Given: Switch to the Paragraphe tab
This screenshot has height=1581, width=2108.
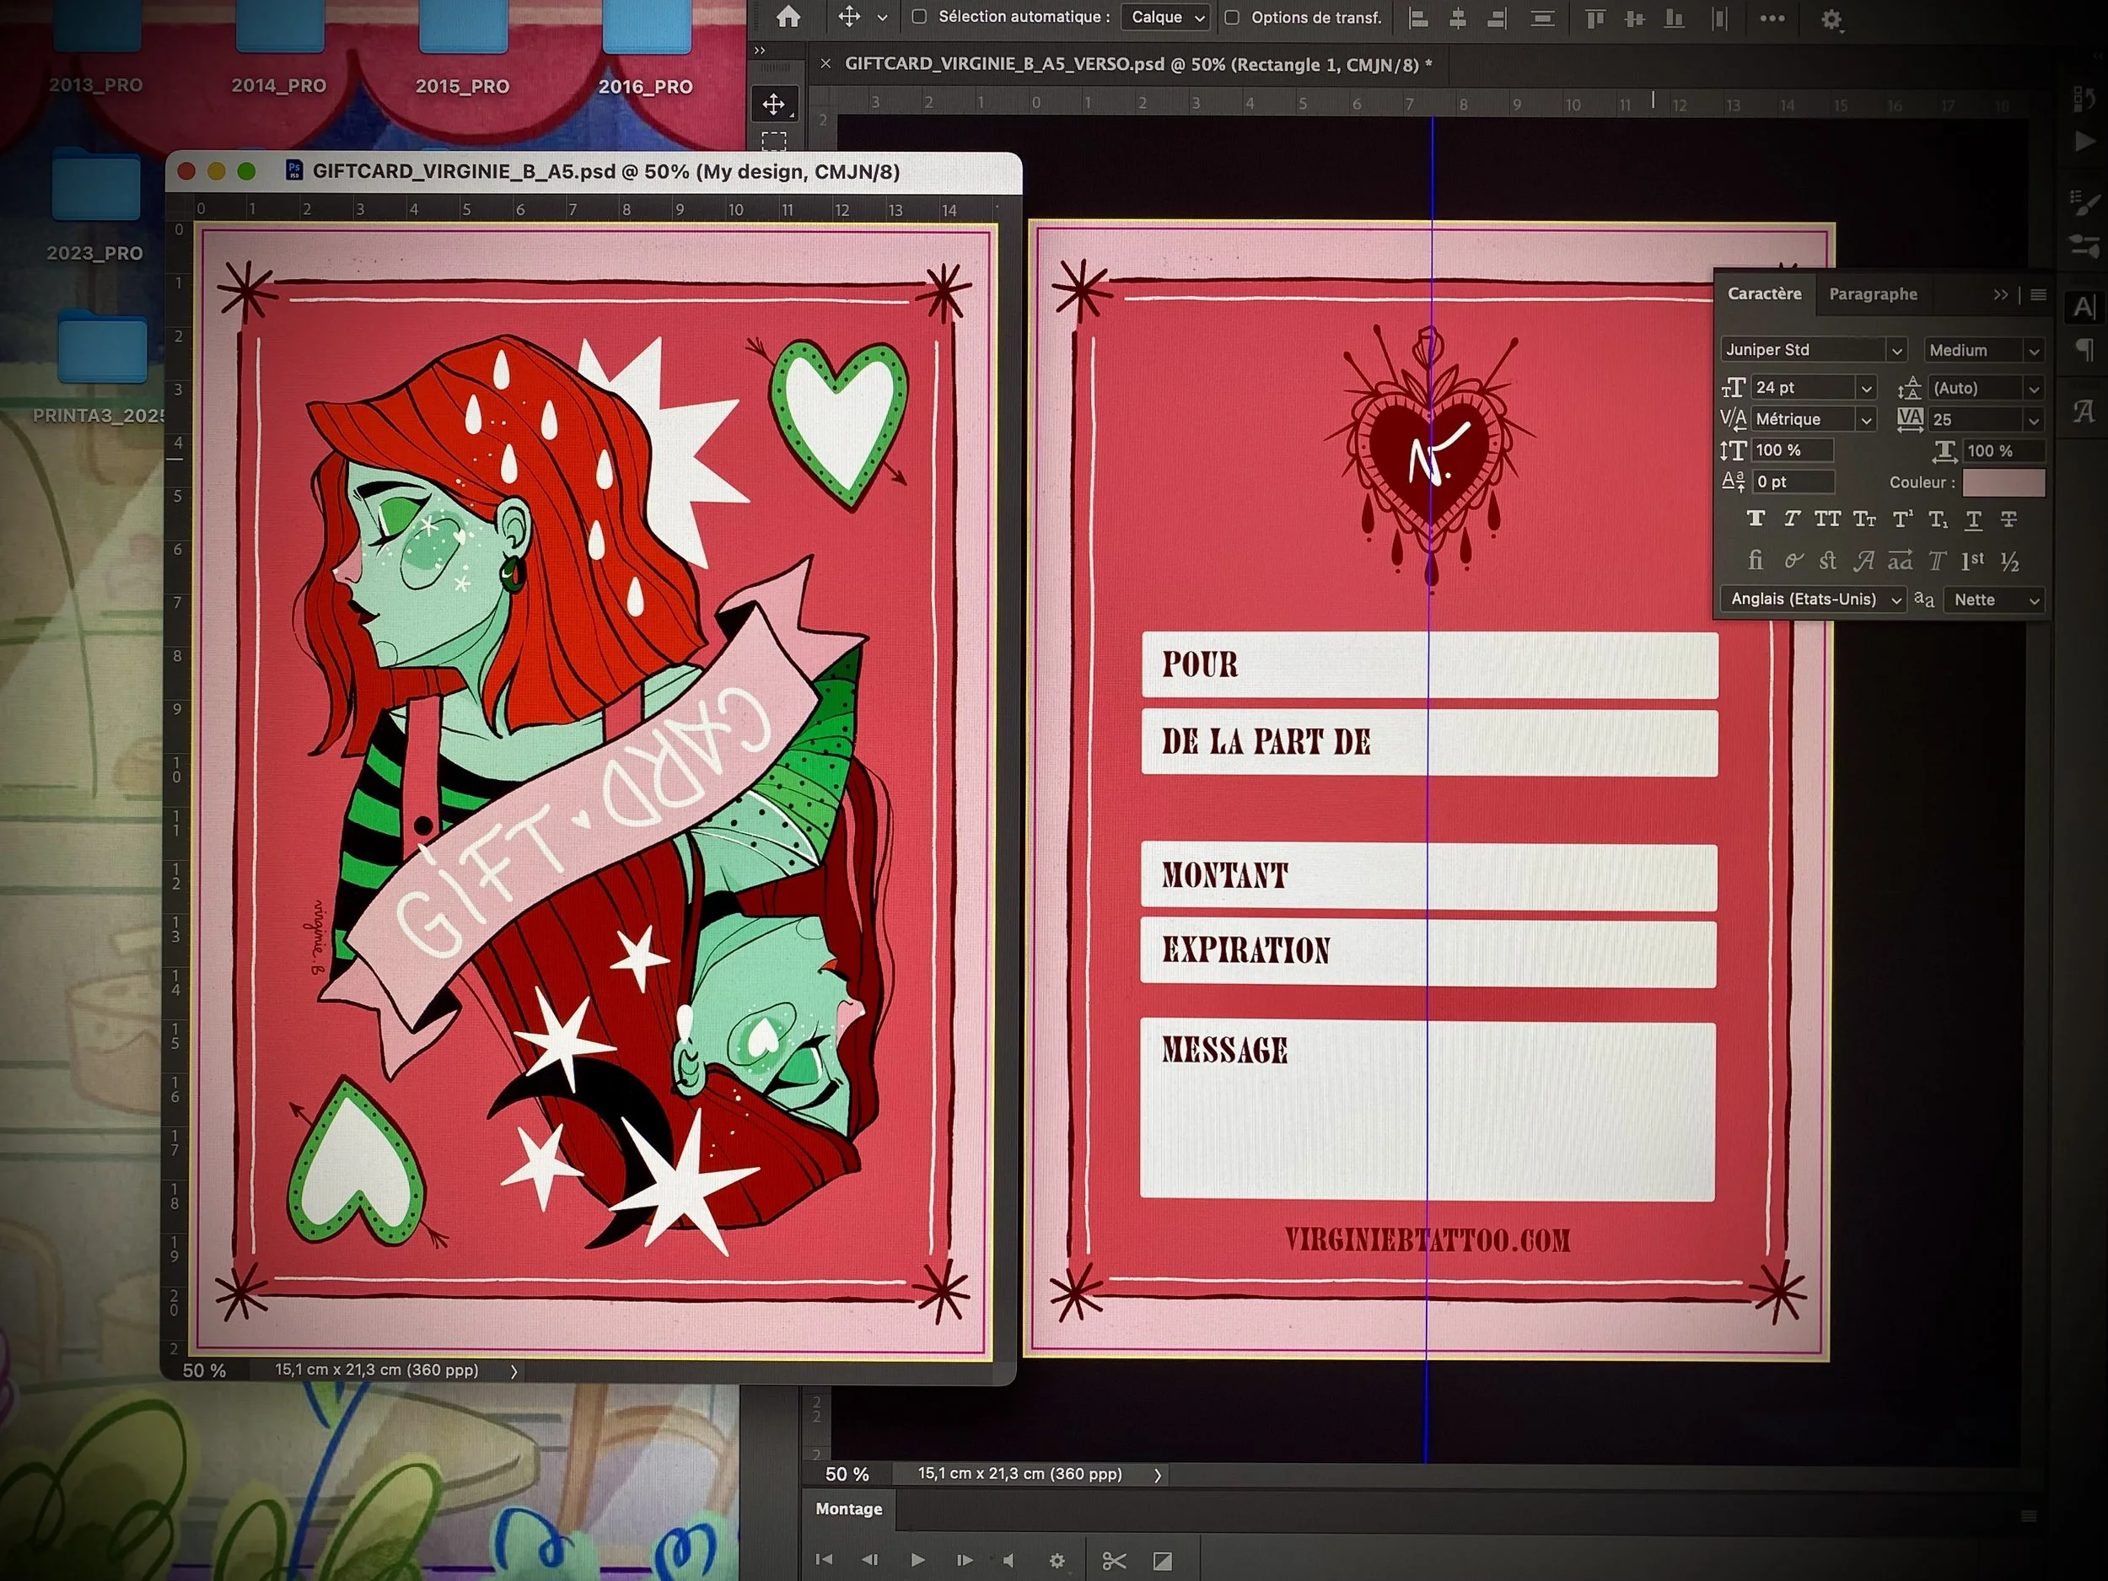Looking at the screenshot, I should click(x=1873, y=294).
